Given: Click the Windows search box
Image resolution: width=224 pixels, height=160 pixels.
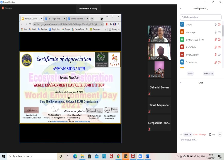Looking at the screenshot, I should tap(32, 156).
